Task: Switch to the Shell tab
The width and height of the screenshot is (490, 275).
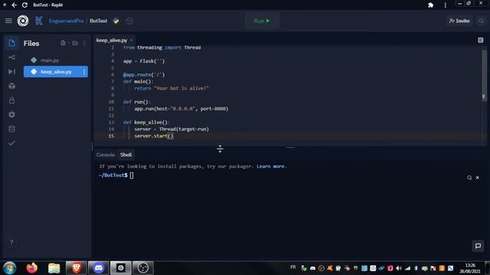Action: click(126, 154)
